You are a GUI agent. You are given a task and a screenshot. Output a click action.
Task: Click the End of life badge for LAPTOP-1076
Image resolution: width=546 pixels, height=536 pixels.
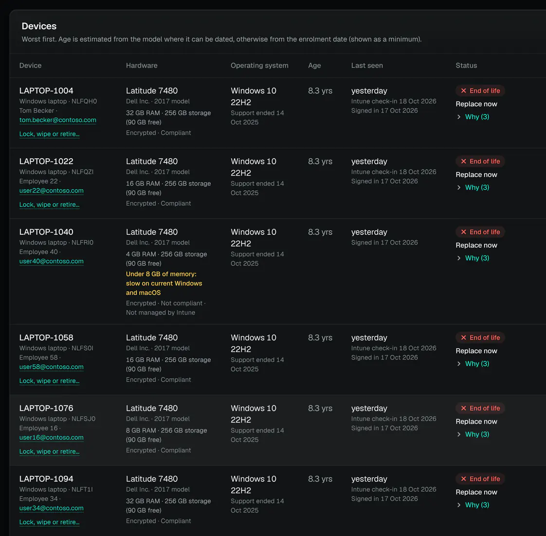(x=480, y=408)
